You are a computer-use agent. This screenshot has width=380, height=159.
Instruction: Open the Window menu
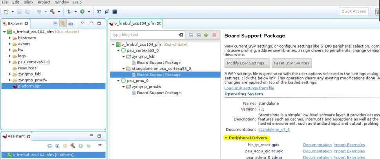62,2
